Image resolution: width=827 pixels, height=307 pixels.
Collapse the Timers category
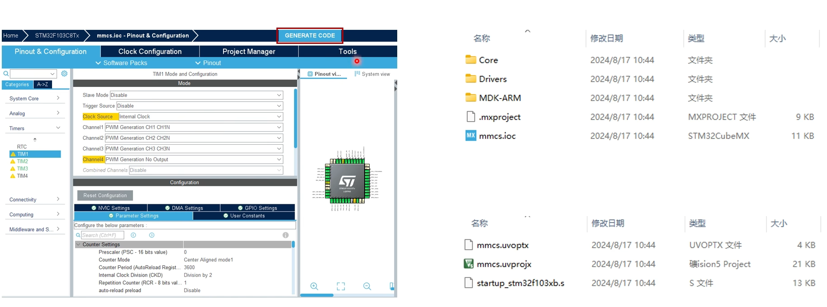(x=35, y=128)
